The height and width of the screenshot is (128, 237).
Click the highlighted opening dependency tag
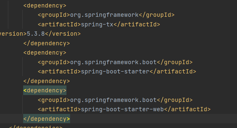(x=45, y=90)
